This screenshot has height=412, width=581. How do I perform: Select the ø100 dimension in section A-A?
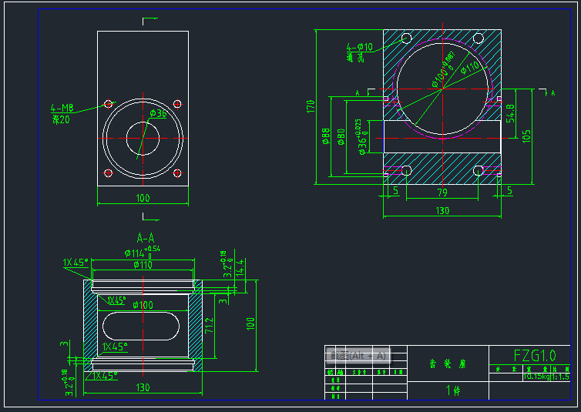point(143,305)
